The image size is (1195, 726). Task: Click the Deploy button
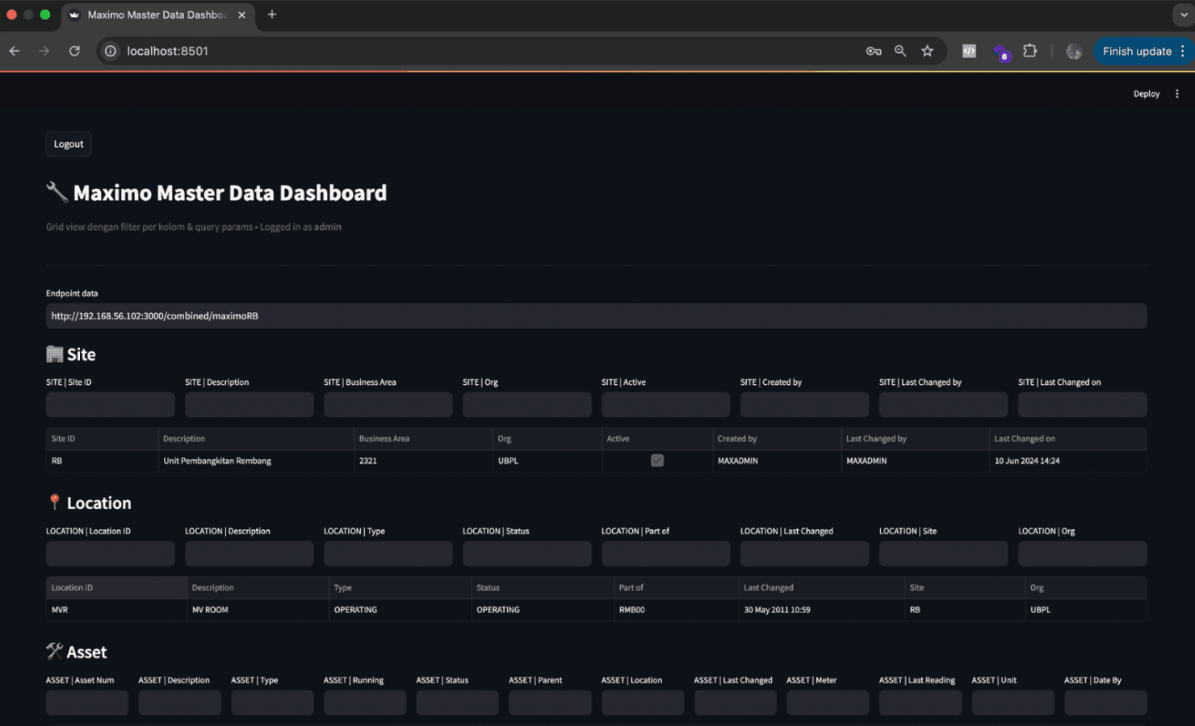click(1146, 93)
